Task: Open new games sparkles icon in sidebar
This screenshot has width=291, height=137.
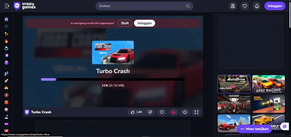Action: click(x=6, y=34)
